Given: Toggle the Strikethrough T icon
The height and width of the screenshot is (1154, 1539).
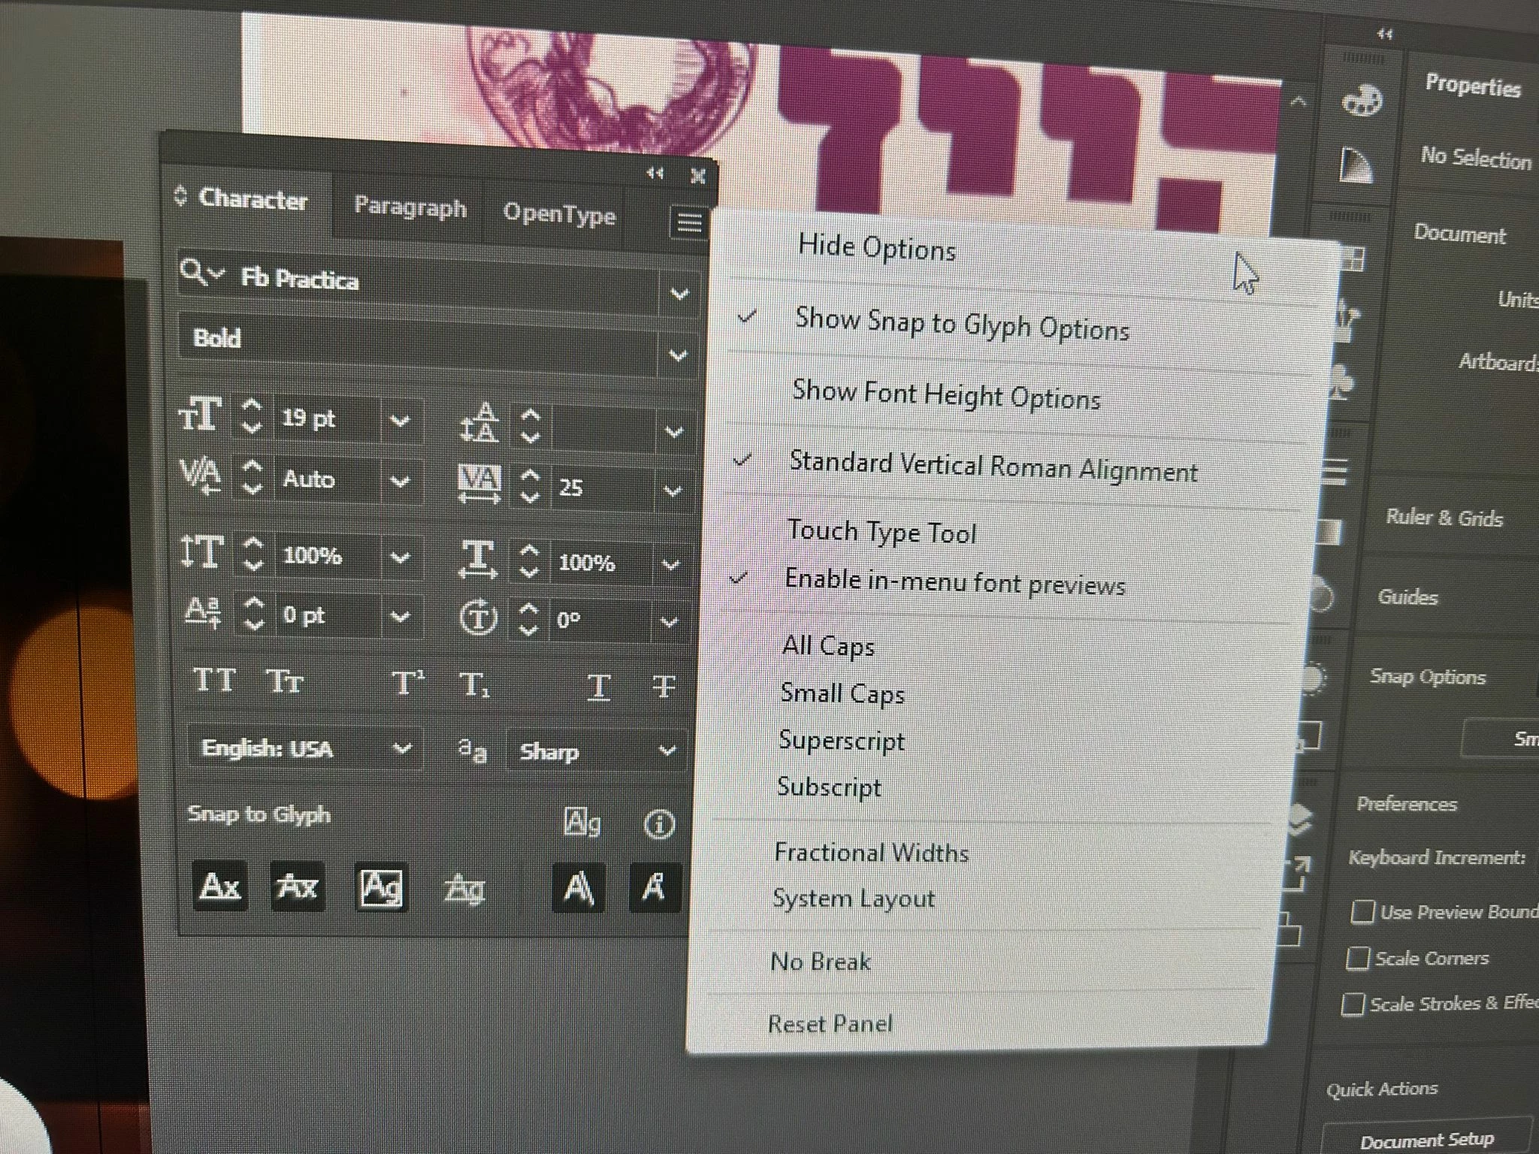Looking at the screenshot, I should 664,687.
